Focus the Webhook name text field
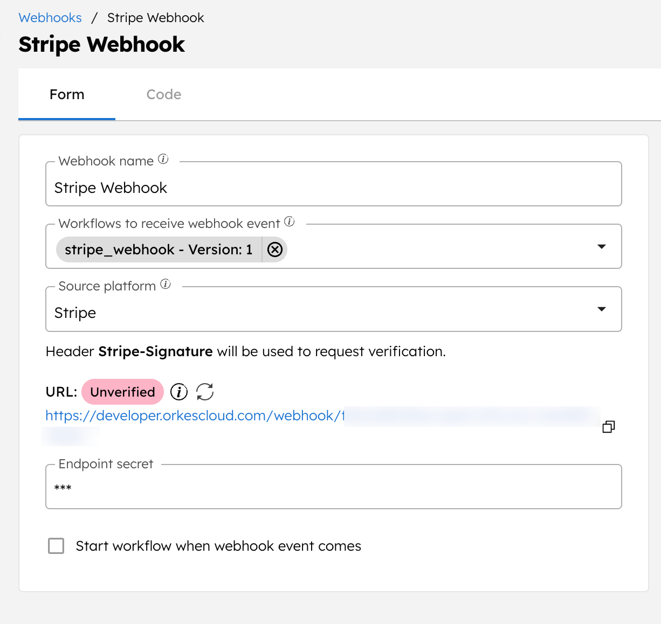The image size is (661, 624). (x=333, y=188)
